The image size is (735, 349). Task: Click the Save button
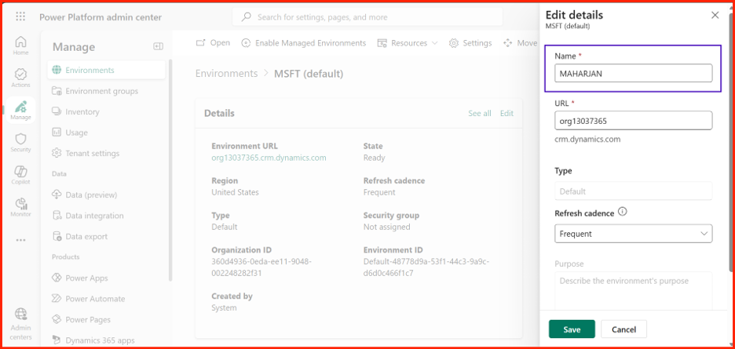tap(572, 329)
